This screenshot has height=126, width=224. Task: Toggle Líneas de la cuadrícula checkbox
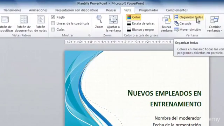(53, 23)
